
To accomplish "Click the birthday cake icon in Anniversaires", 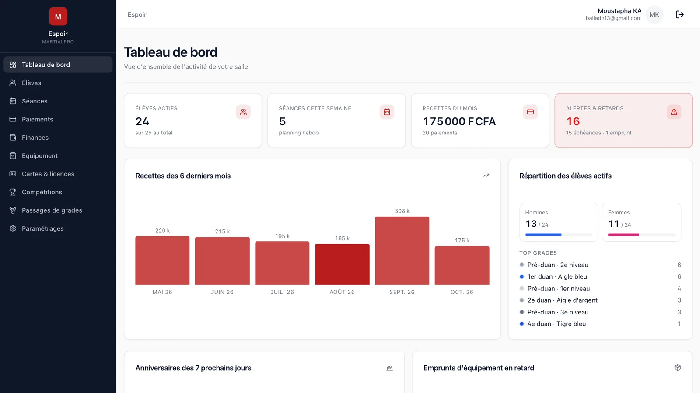I will 389,368.
